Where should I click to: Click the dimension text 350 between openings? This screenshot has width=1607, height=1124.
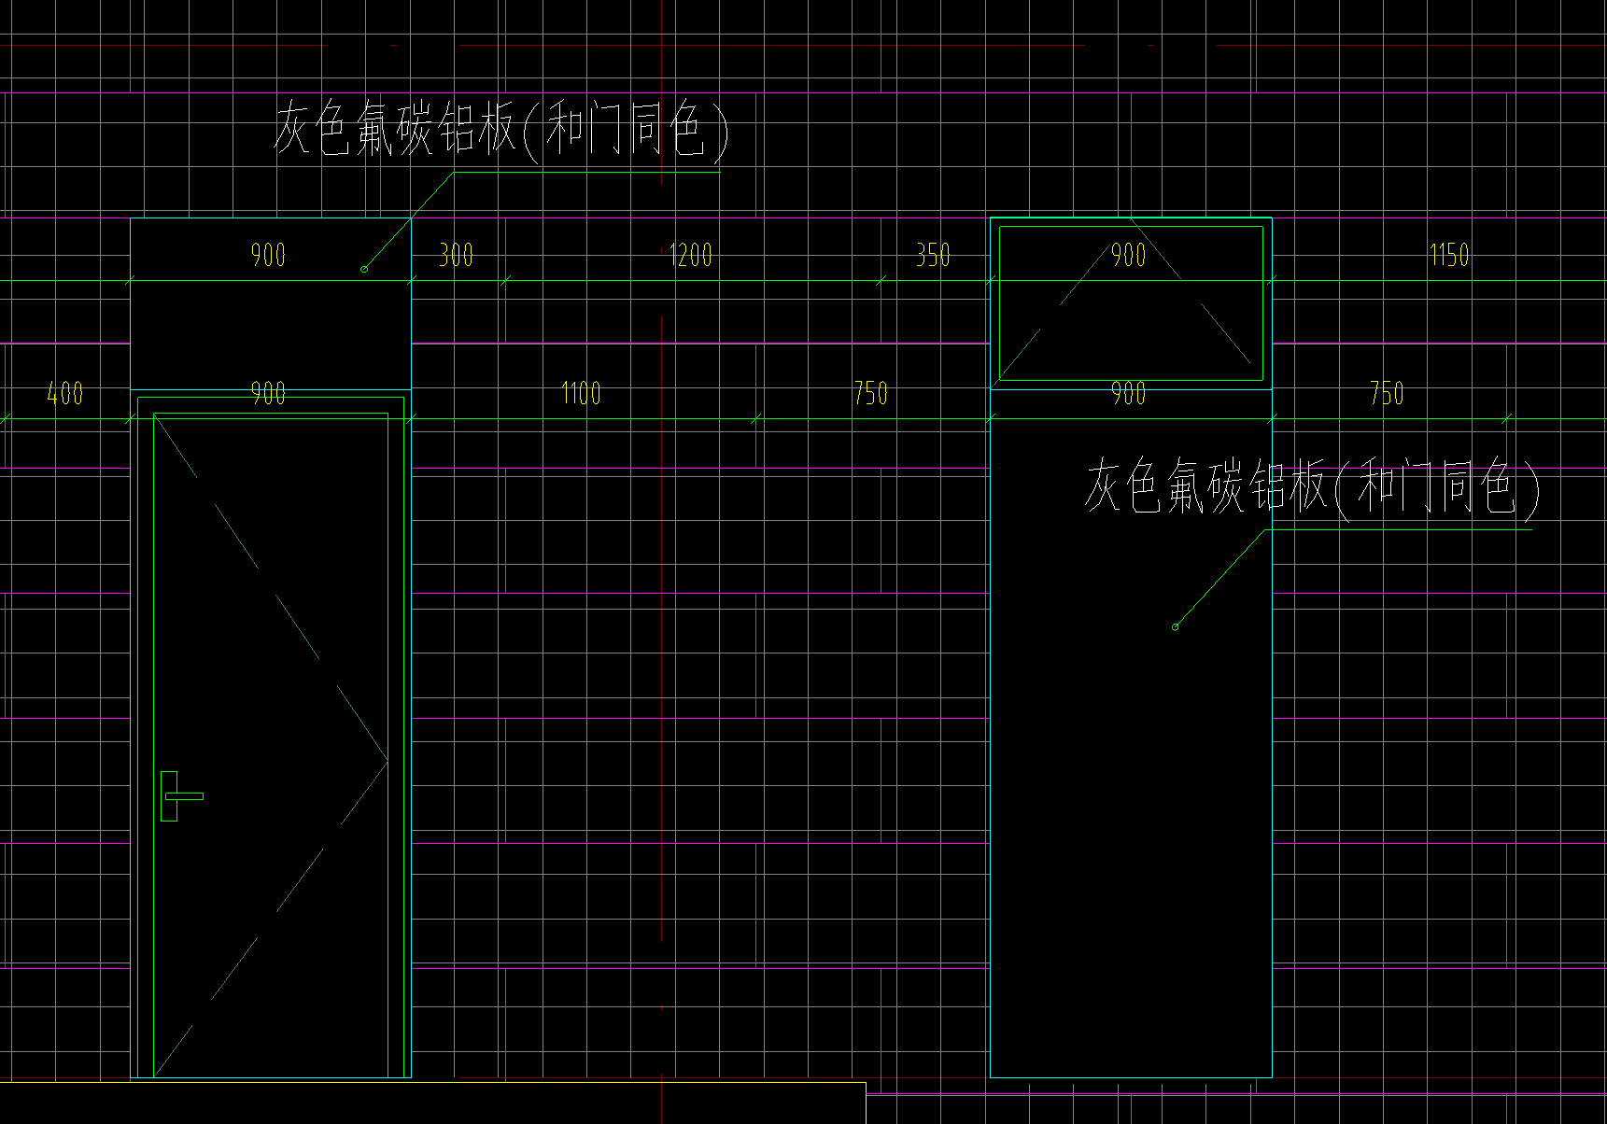(x=933, y=254)
